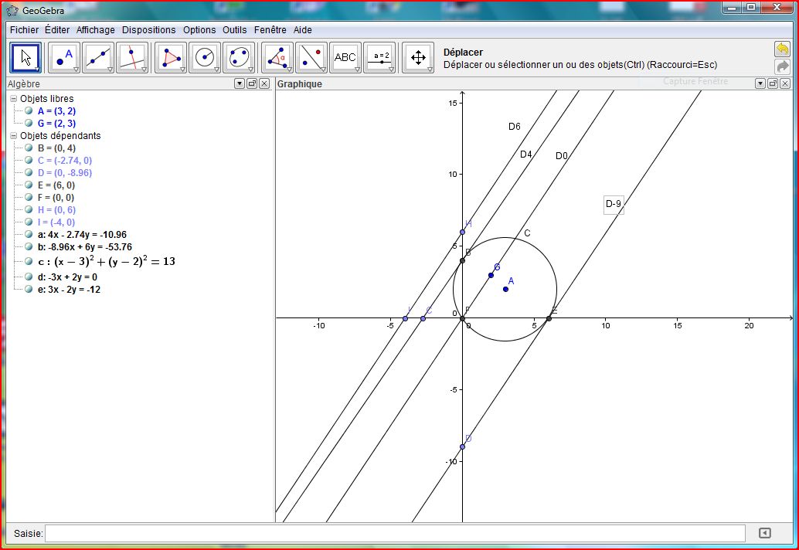This screenshot has height=550, width=799.
Task: Select the move graphics view tool
Action: [x=418, y=57]
